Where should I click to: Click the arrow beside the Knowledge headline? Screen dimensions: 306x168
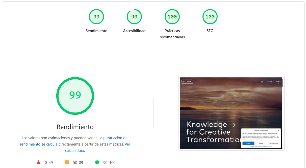point(232,125)
